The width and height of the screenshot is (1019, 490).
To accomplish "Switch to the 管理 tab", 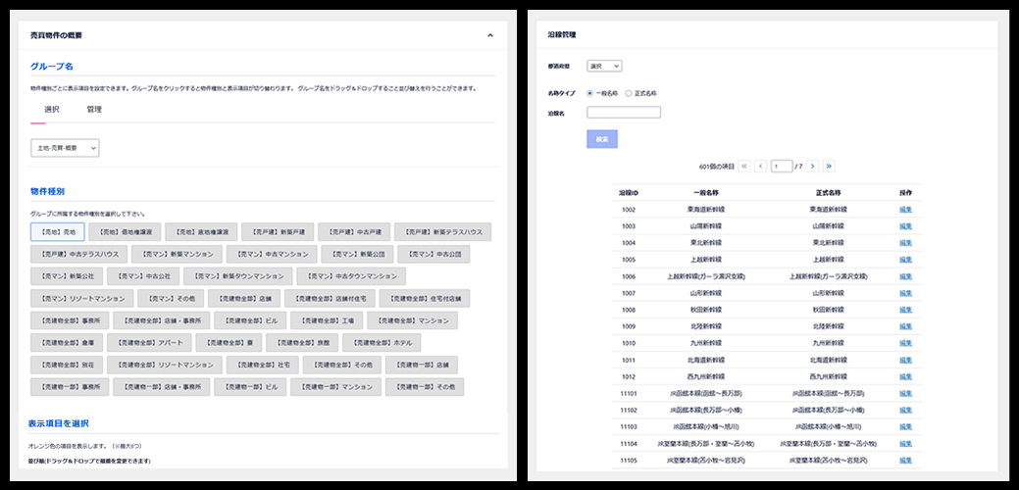I will pos(94,110).
